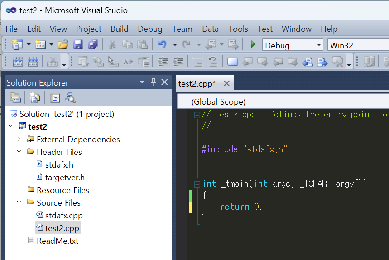Click the Redo arrow icon

tap(186, 45)
